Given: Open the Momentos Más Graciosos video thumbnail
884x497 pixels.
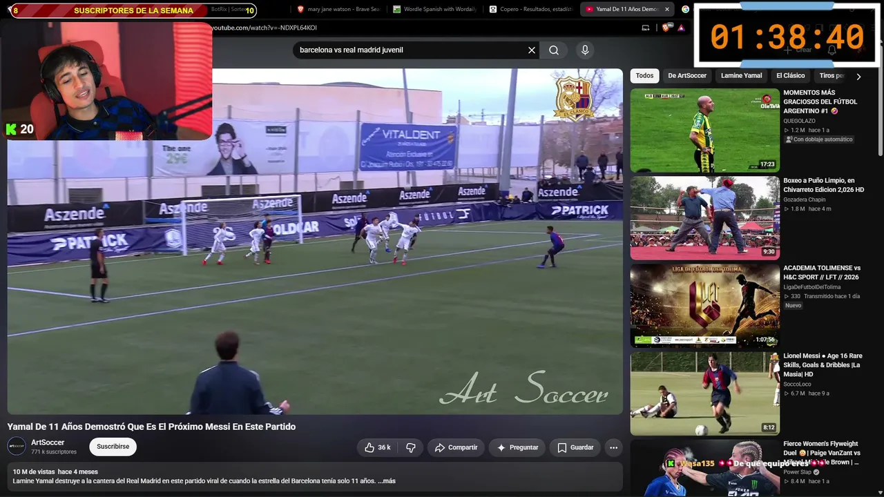Looking at the screenshot, I should coord(704,130).
